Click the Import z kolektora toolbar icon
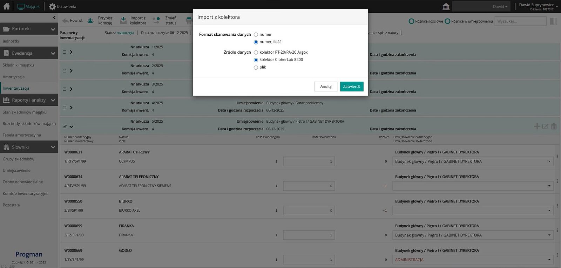 [x=123, y=21]
